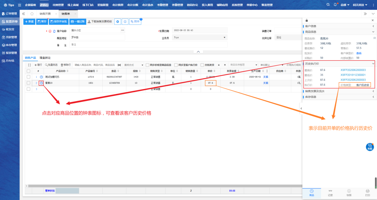
Task: Click the clock icon beside 青果20
Action: click(x=42, y=83)
